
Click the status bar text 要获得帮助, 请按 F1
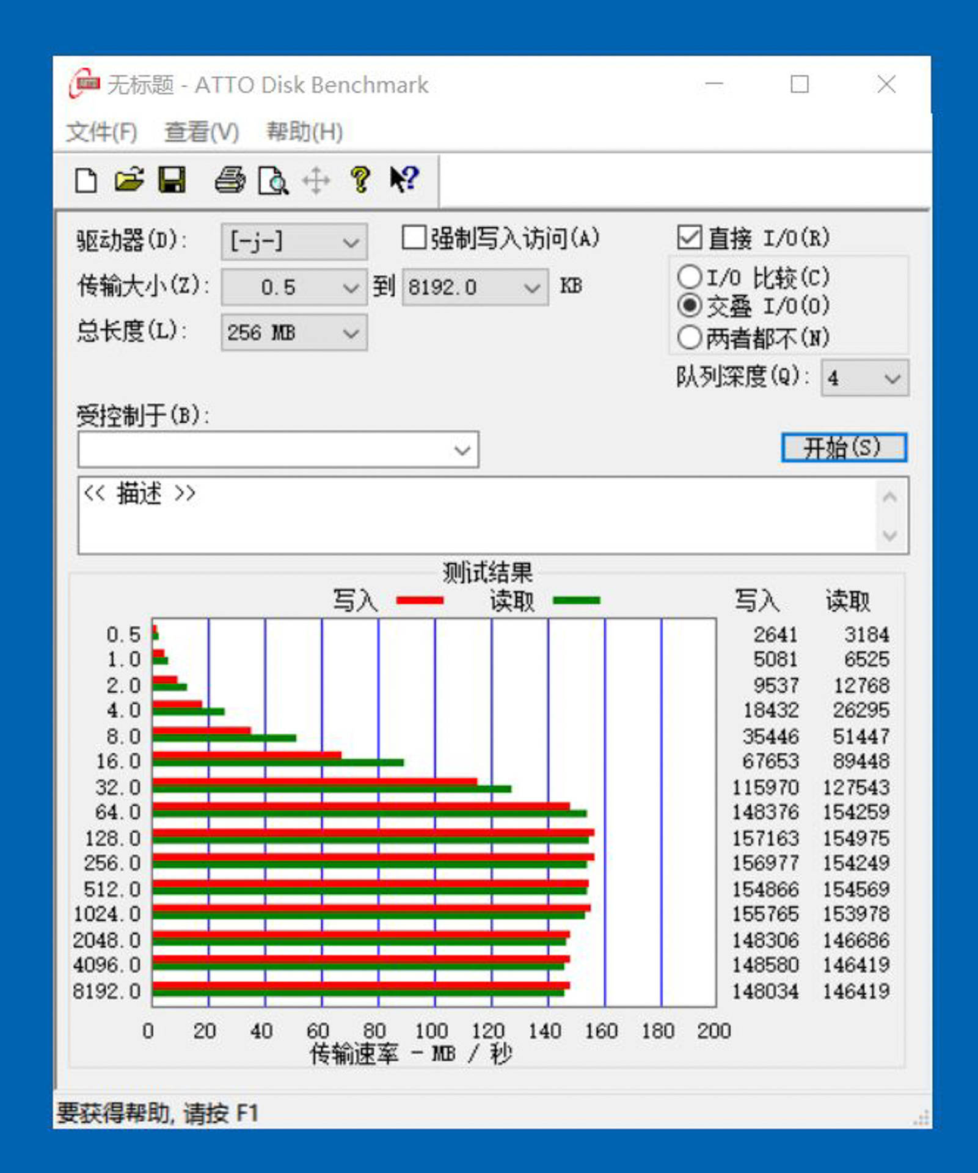tap(158, 1113)
